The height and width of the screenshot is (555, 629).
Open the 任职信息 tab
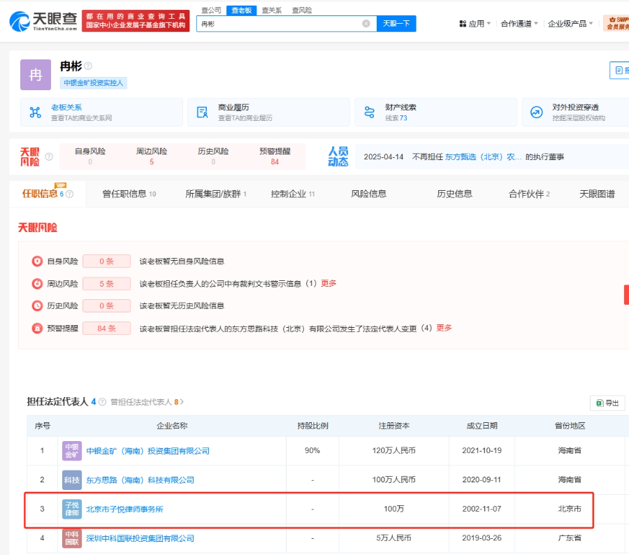pyautogui.click(x=48, y=194)
